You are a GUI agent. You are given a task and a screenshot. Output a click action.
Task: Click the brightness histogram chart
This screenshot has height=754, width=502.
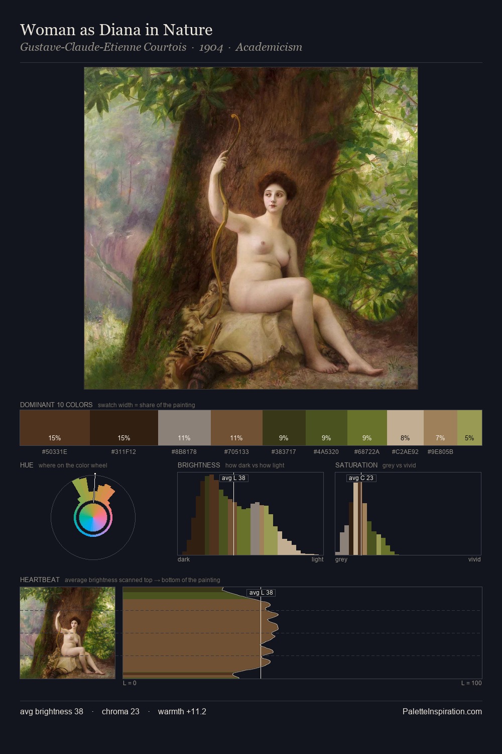coord(250,514)
